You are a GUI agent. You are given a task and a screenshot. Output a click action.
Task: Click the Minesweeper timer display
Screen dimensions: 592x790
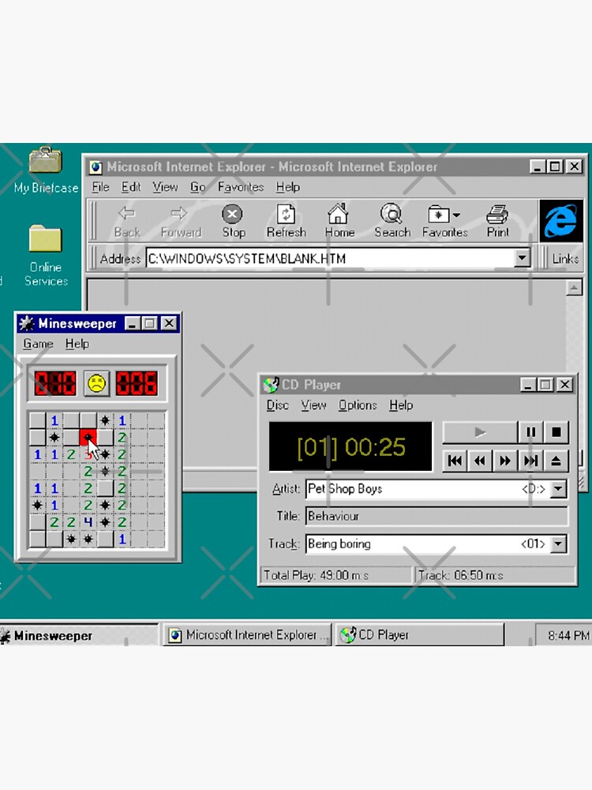click(137, 383)
